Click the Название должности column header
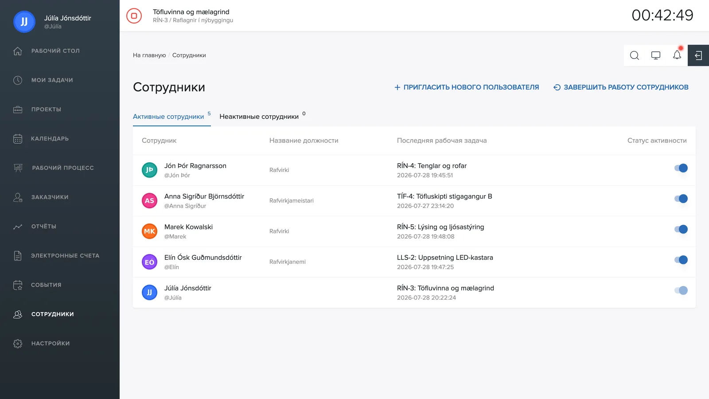Image resolution: width=709 pixels, height=399 pixels. click(x=304, y=141)
